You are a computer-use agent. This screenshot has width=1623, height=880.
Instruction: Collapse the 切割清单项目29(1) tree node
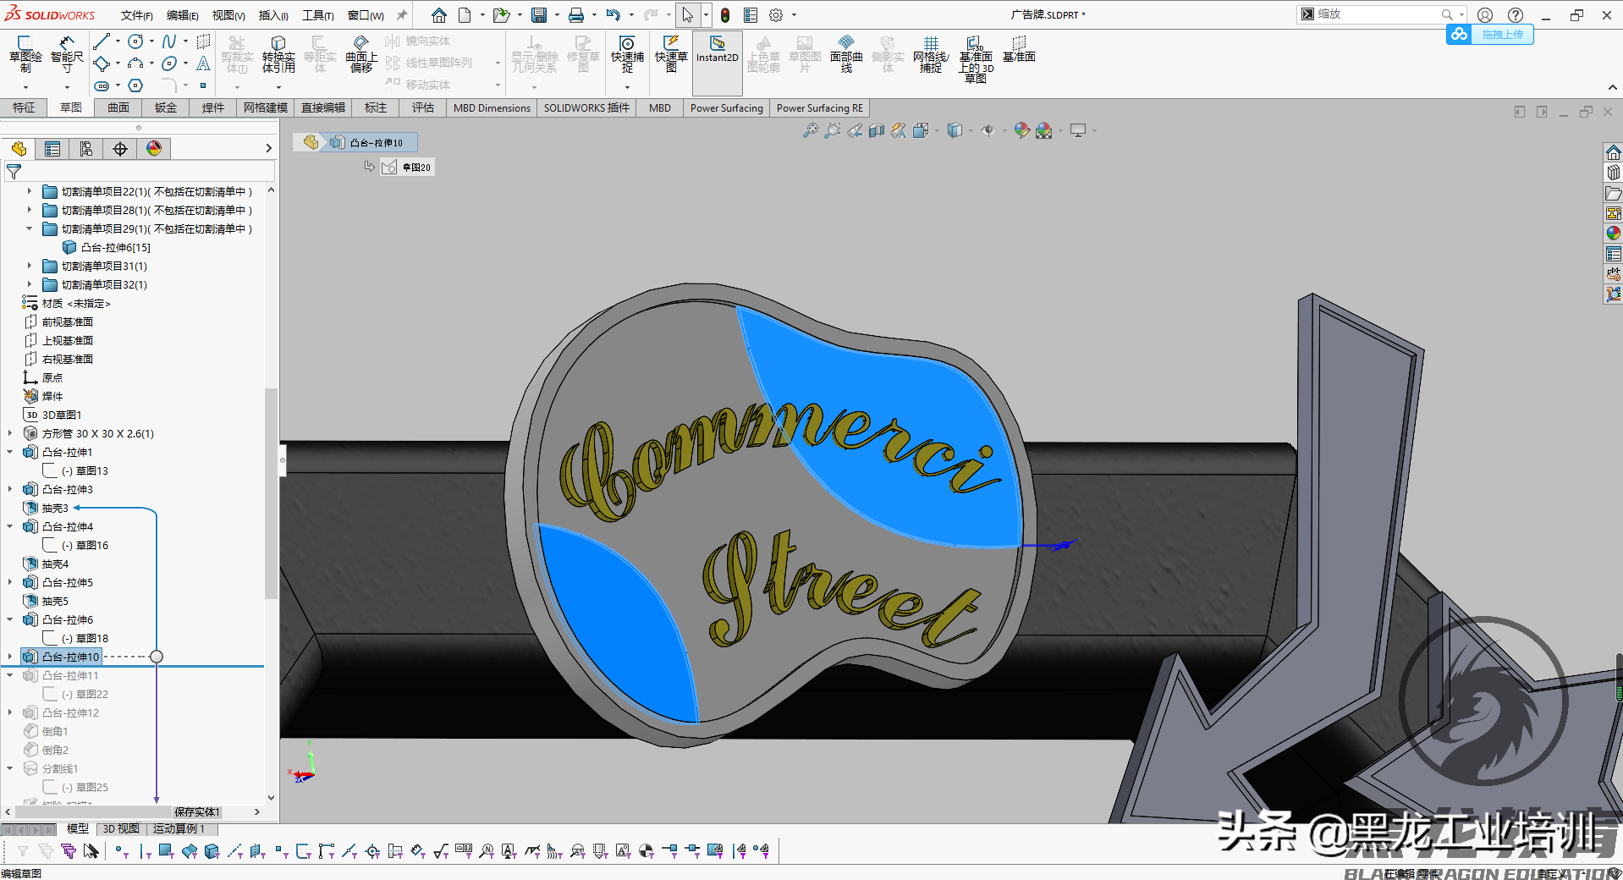(28, 228)
